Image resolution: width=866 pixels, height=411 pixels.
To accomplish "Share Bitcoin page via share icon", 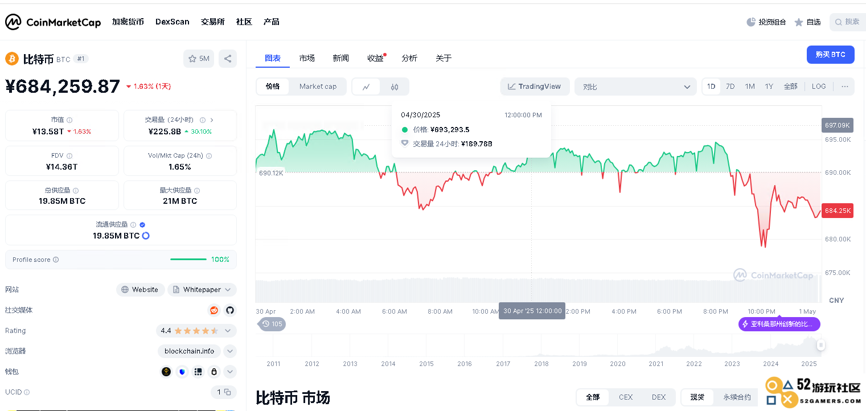I will [228, 59].
